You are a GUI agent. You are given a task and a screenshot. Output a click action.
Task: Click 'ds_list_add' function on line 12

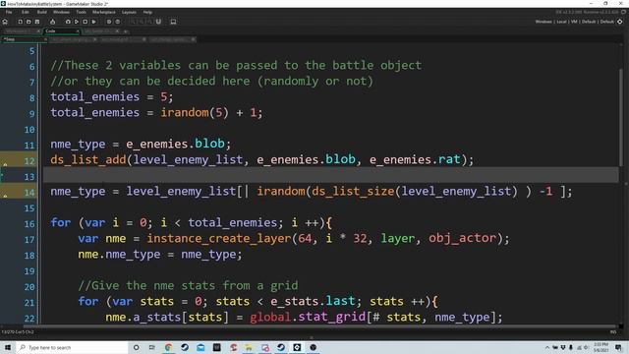[88, 159]
